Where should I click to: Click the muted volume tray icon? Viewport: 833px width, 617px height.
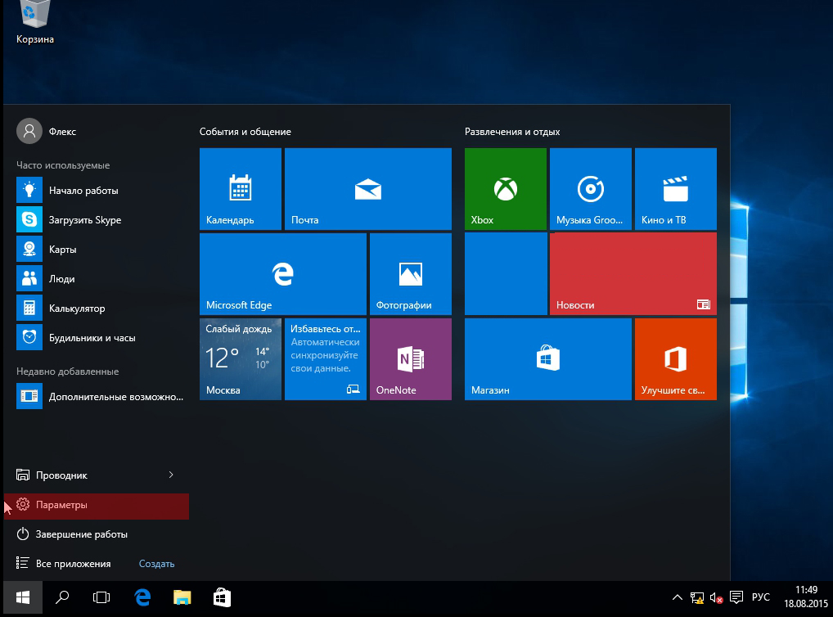[x=716, y=598]
